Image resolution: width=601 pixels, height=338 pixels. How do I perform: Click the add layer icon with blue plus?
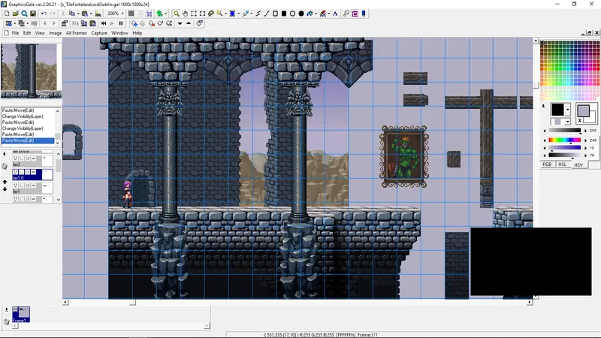pos(134,23)
